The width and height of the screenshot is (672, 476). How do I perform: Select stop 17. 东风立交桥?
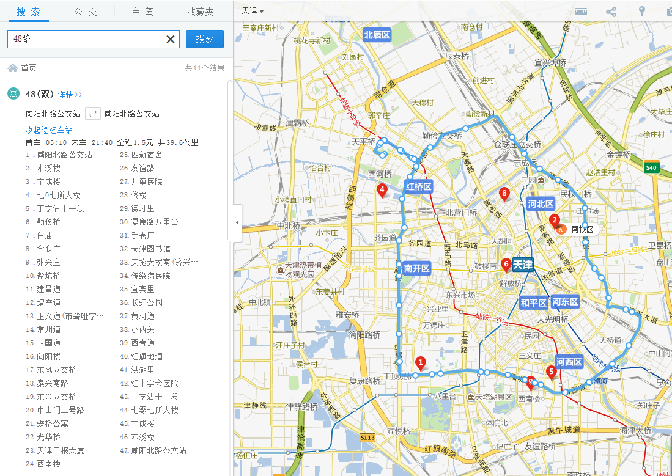click(x=51, y=370)
